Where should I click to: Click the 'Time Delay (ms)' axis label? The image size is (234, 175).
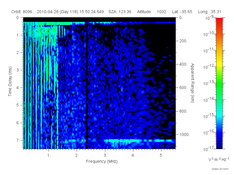pyautogui.click(x=10, y=81)
